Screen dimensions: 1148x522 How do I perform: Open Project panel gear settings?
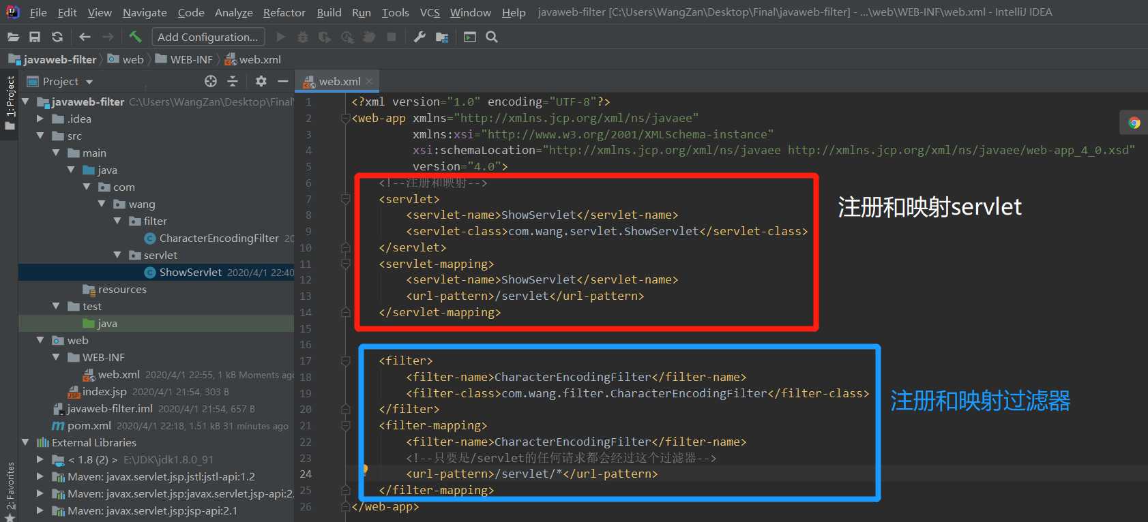click(x=261, y=81)
